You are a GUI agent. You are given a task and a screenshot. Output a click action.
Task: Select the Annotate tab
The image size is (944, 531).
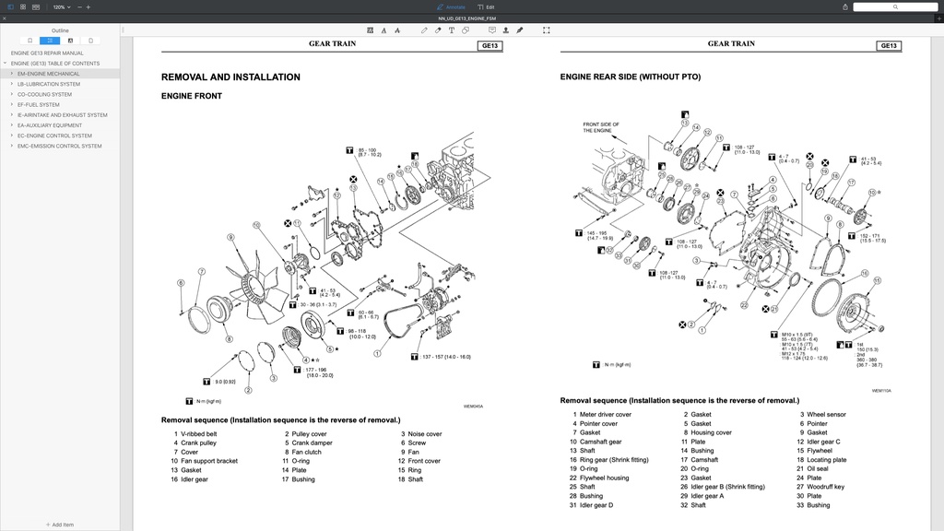[x=451, y=6]
